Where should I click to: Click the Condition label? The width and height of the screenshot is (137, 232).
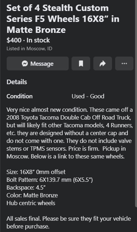19,96
